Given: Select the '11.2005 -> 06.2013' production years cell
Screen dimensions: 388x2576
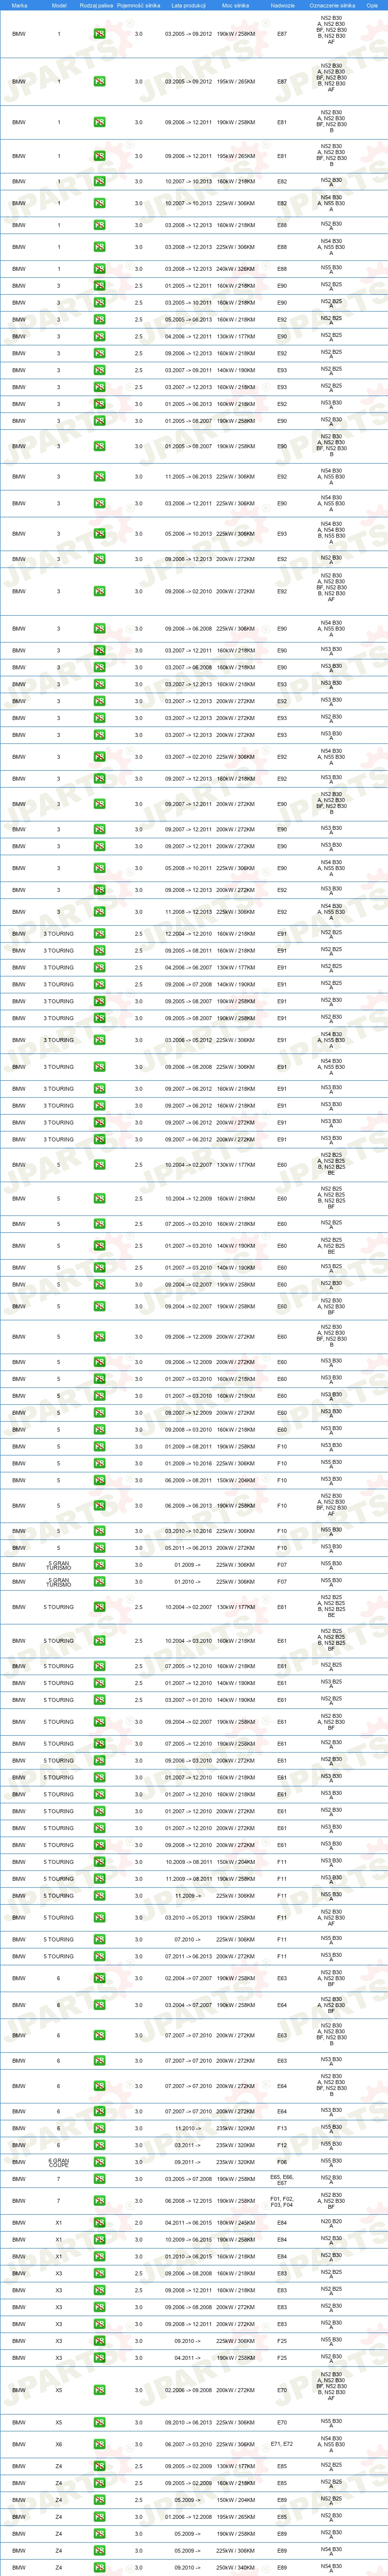Looking at the screenshot, I should coord(189,476).
